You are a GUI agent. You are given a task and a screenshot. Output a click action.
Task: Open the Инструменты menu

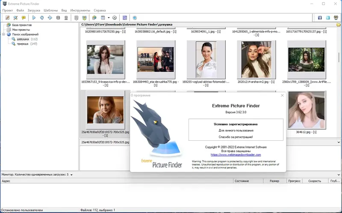tap(80, 10)
